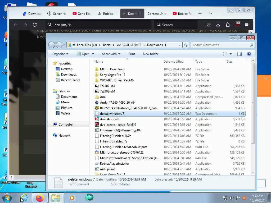Create a New folder
The height and width of the screenshot is (203, 271).
151,54
